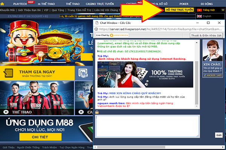
Task: Click the Trách Nhiệm footer link
Action: tap(49, 147)
